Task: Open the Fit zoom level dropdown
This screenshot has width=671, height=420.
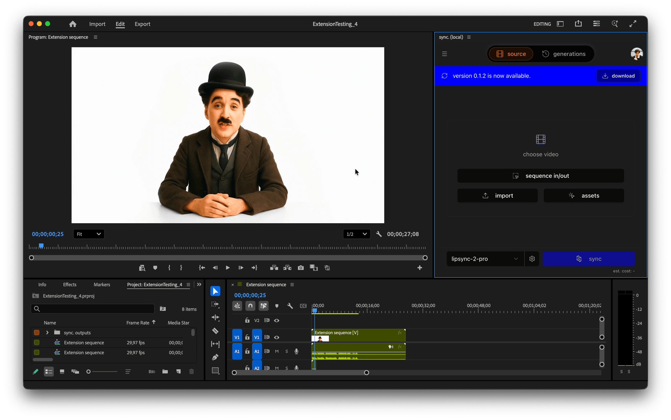Action: click(x=88, y=234)
